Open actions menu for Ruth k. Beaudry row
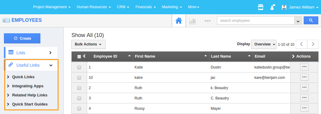The image size is (321, 114). 304,88
